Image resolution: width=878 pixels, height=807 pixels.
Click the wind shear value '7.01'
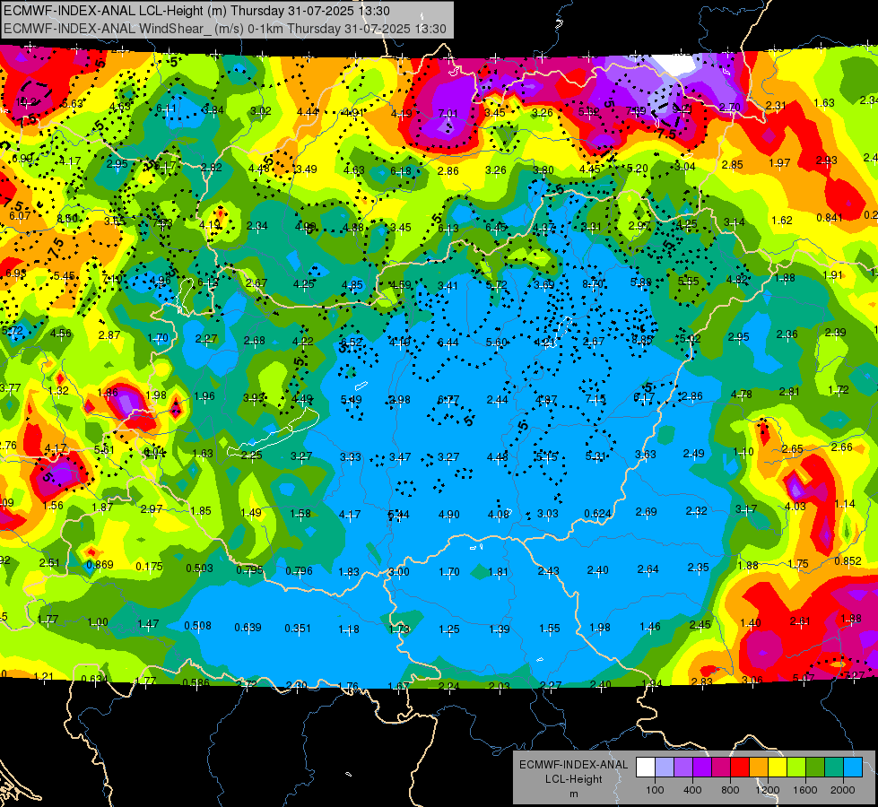[448, 114]
